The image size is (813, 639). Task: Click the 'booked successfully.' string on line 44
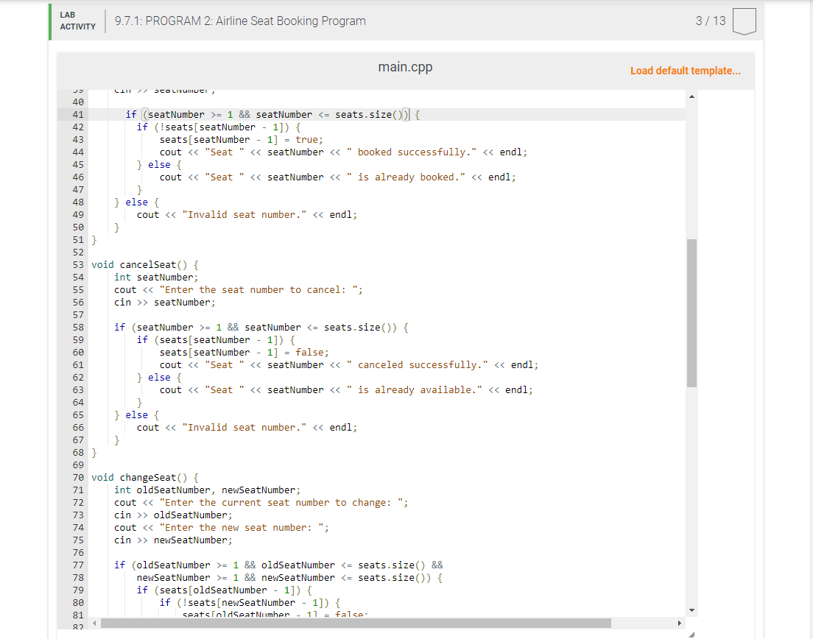(x=411, y=152)
